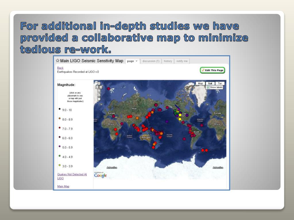
Task: Click the Main LIGO Seismic Senstivity Map title
Action: [92, 61]
